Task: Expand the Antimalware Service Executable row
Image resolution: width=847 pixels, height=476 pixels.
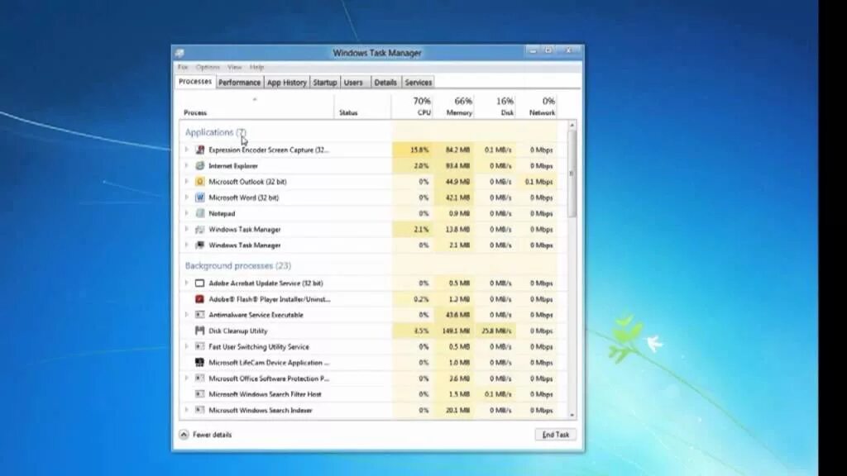Action: click(x=186, y=315)
